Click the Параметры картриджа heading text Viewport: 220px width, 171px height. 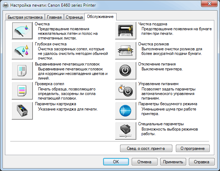point(55,104)
